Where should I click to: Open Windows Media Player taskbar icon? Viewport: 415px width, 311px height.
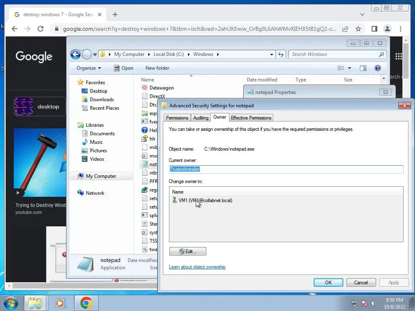click(61, 303)
